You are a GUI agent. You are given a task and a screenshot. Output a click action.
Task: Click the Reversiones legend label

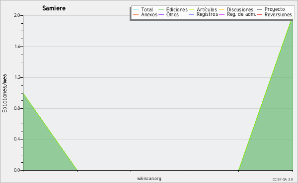click(278, 14)
